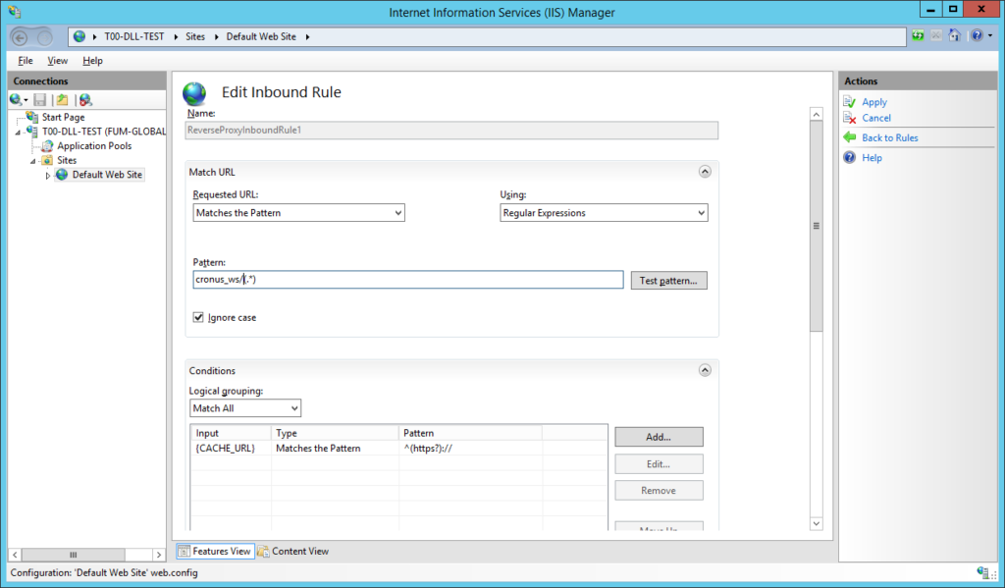Viewport: 1005px width, 588px height.
Task: Click the blue Help icon in Actions
Action: coord(849,158)
